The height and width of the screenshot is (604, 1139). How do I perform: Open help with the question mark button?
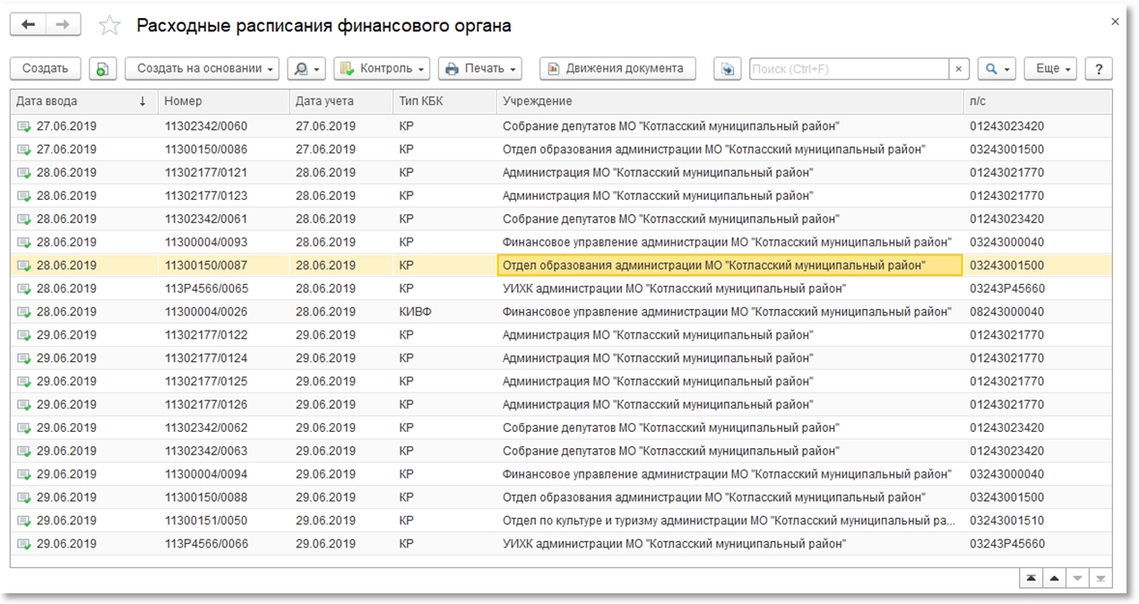click(1099, 69)
